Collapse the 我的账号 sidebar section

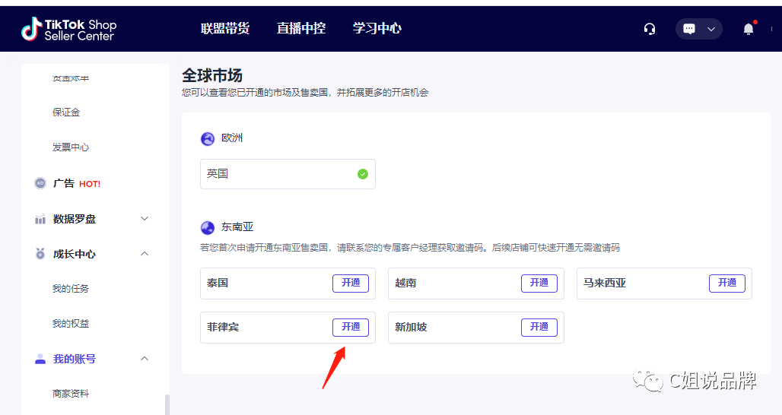coord(145,359)
